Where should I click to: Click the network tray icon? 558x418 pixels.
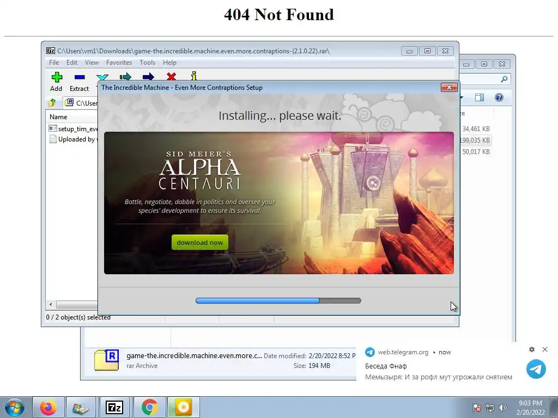[x=490, y=408]
